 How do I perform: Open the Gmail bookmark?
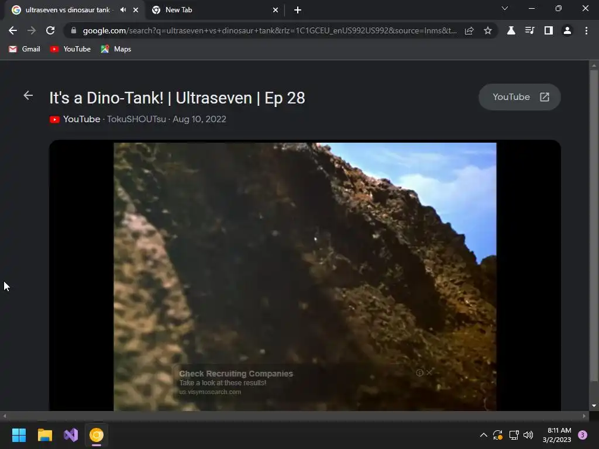[25, 49]
